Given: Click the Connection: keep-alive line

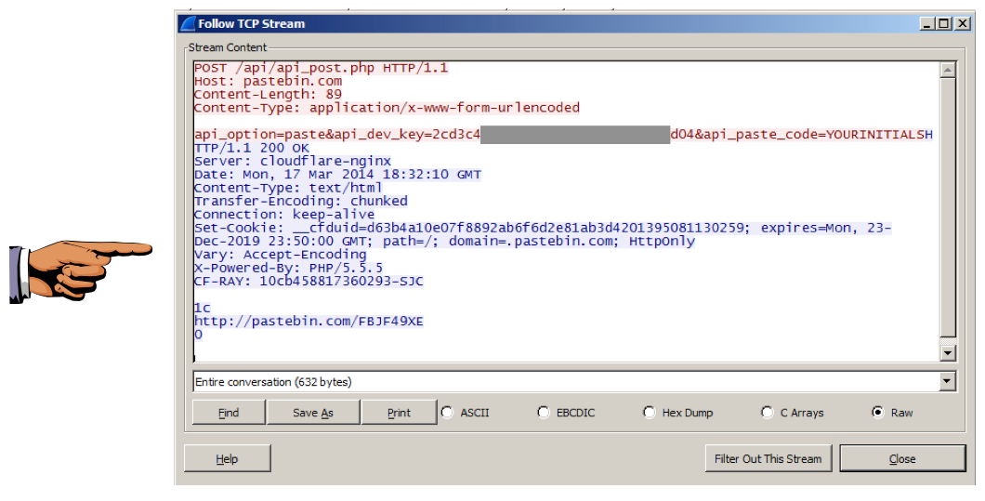Looking at the screenshot, I should coord(284,215).
